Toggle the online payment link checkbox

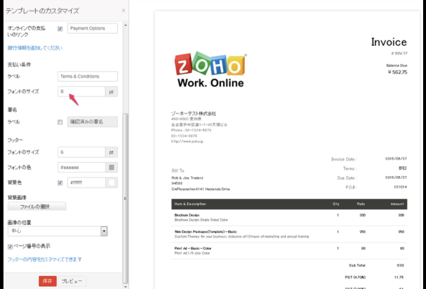pos(60,28)
